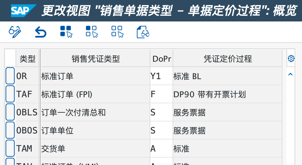Click the DoPr field for the TAF row

click(161, 94)
